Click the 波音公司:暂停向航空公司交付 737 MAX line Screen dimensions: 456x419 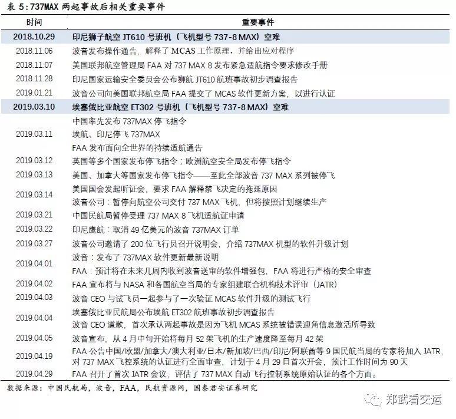click(199, 202)
